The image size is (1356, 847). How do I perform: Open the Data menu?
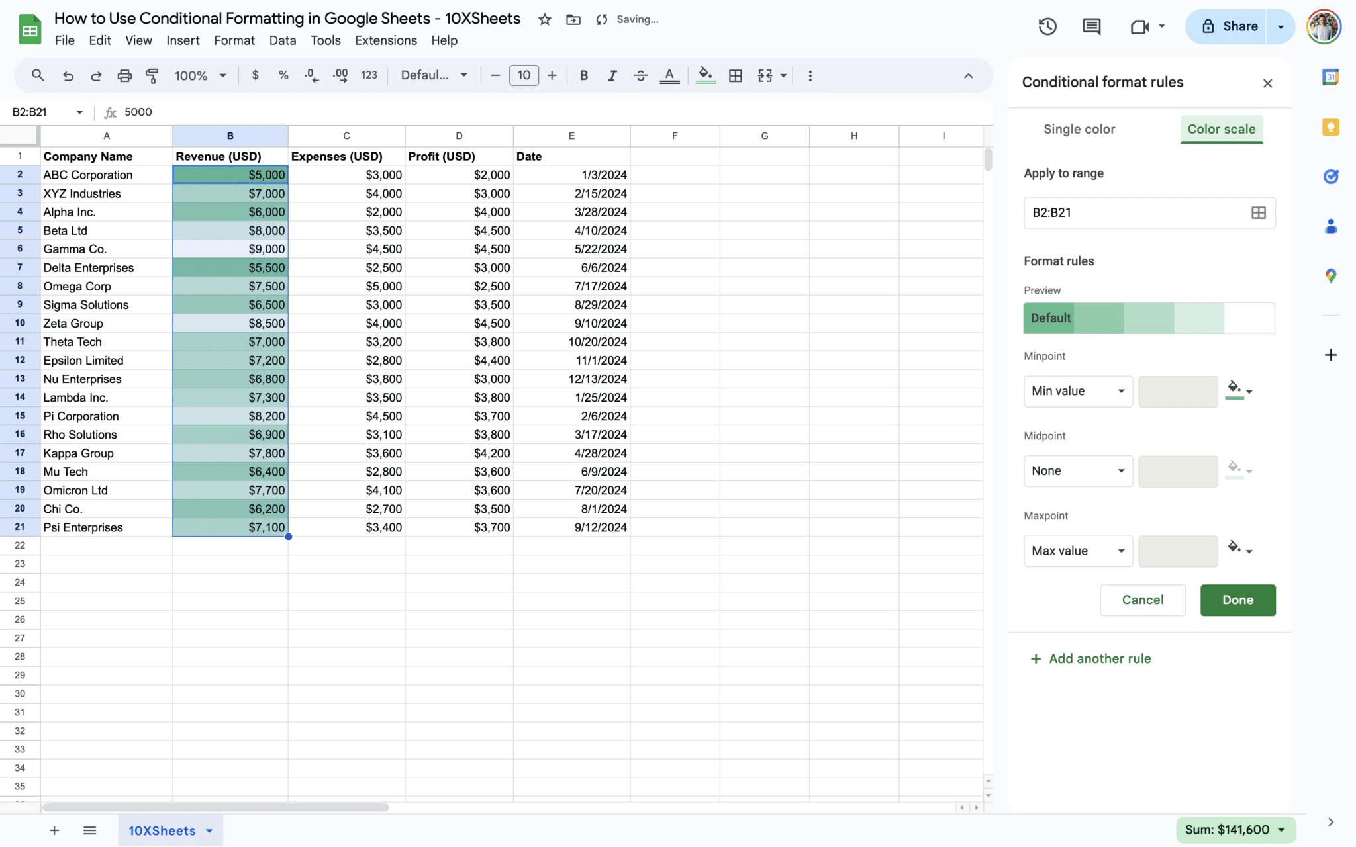coord(283,40)
